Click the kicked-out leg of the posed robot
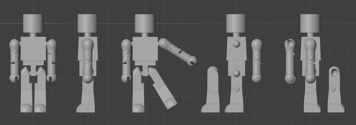This screenshot has height=125, width=356. click(x=163, y=88)
